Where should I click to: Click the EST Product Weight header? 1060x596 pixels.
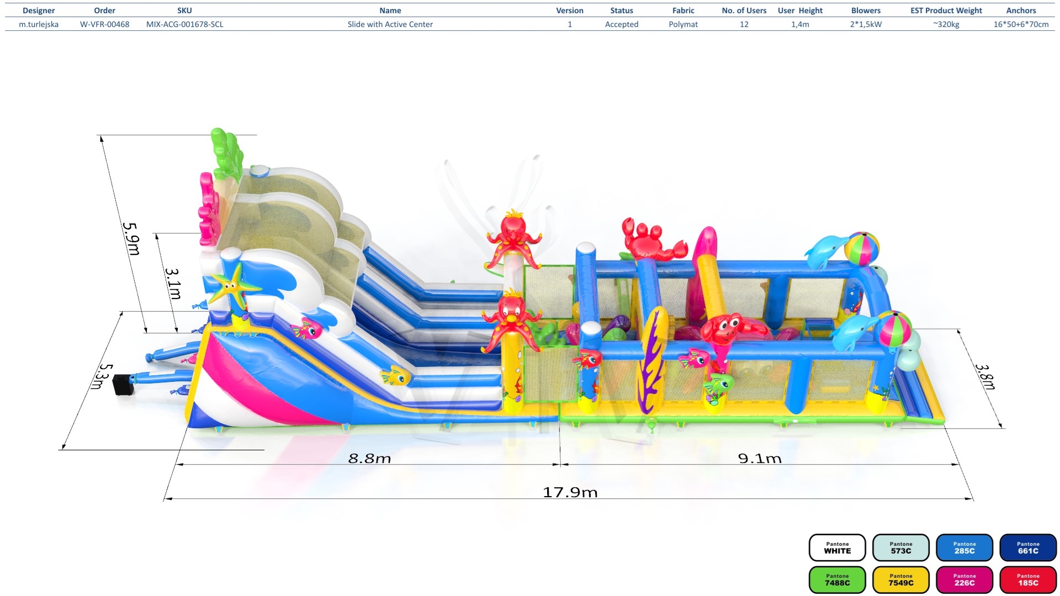(946, 10)
